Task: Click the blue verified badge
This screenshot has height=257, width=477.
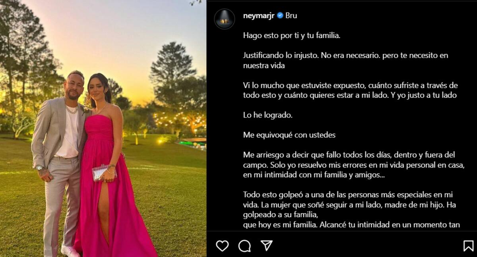Action: (280, 15)
